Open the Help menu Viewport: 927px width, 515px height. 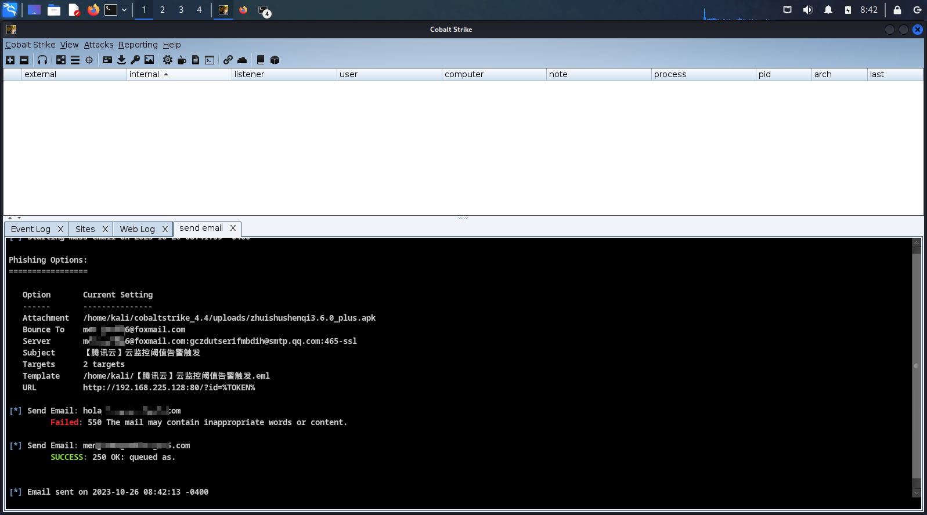[x=172, y=45]
